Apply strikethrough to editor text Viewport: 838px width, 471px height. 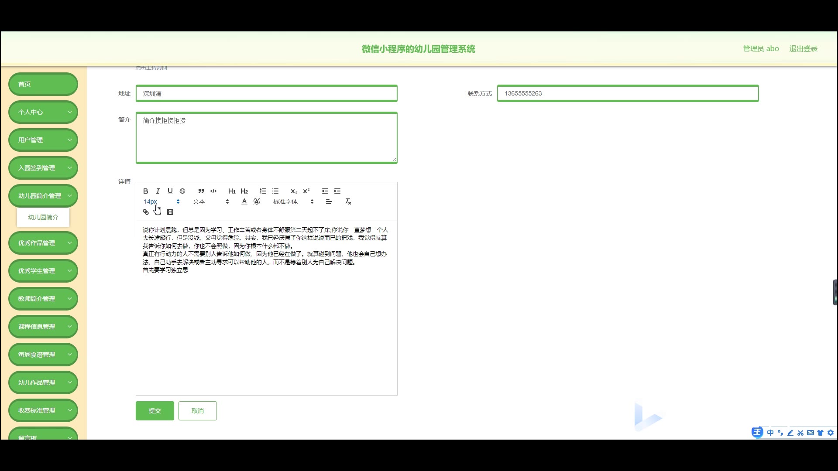click(182, 191)
